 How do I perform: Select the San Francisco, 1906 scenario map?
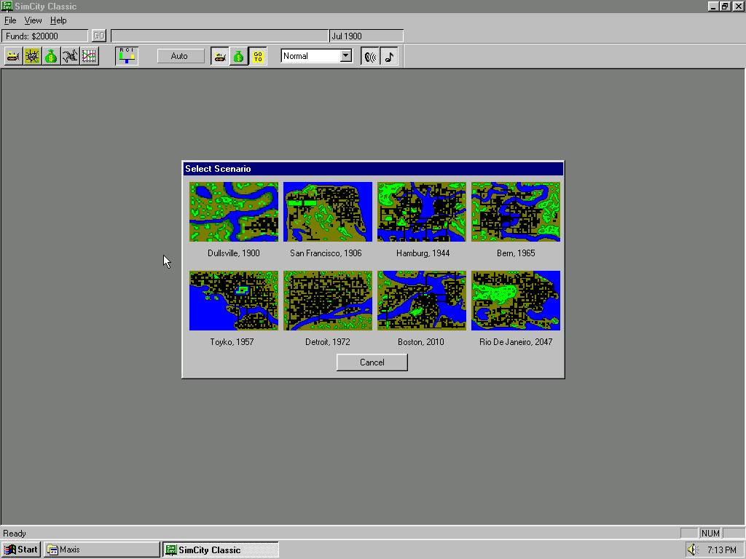(x=328, y=212)
